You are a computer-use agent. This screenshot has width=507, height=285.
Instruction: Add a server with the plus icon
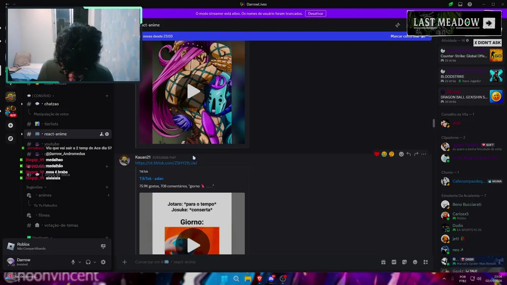coord(10,125)
